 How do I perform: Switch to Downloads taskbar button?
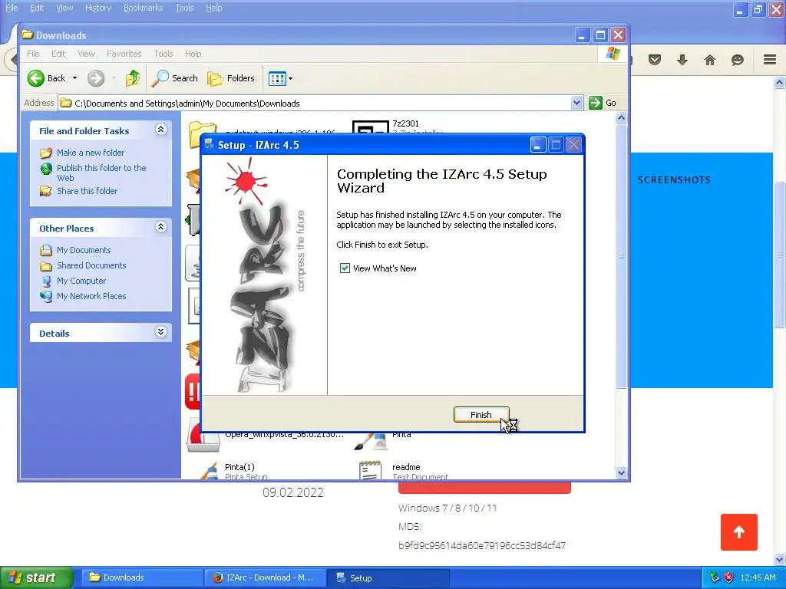point(141,577)
